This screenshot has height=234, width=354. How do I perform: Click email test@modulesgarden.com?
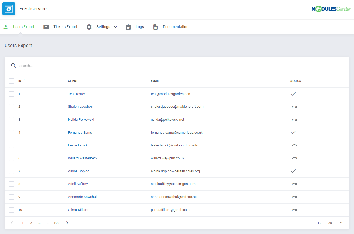(x=171, y=94)
